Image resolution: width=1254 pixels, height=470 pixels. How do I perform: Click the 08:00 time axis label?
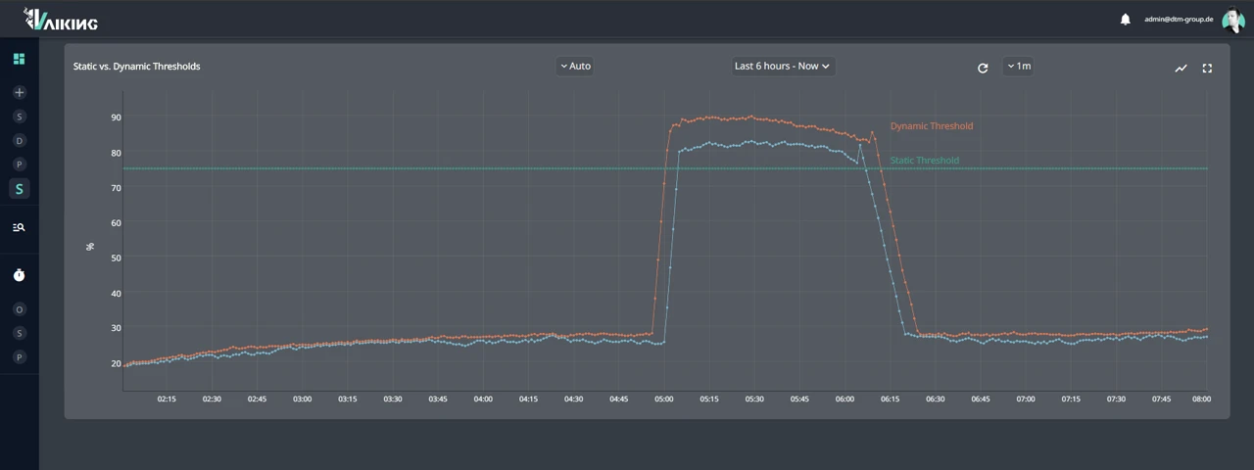[x=1201, y=399]
